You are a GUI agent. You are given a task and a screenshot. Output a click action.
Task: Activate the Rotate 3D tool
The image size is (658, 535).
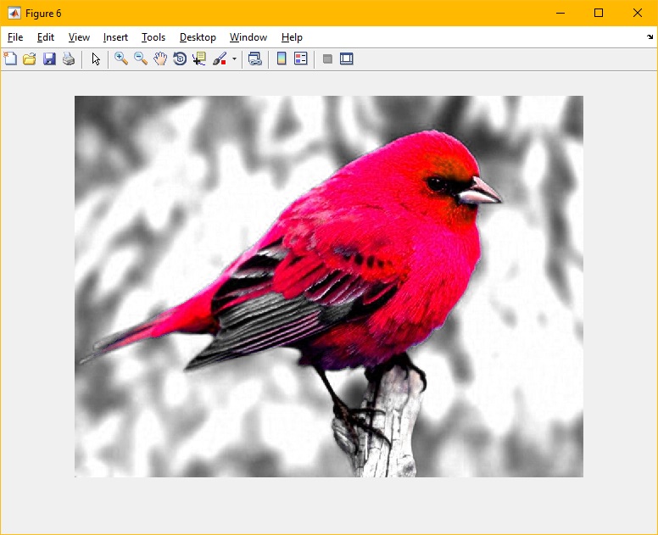[180, 59]
